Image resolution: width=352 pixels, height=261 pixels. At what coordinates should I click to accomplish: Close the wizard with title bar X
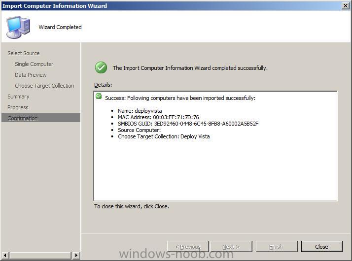(x=345, y=5)
